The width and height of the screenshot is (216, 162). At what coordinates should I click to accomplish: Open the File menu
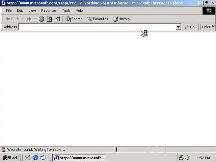coord(9,10)
